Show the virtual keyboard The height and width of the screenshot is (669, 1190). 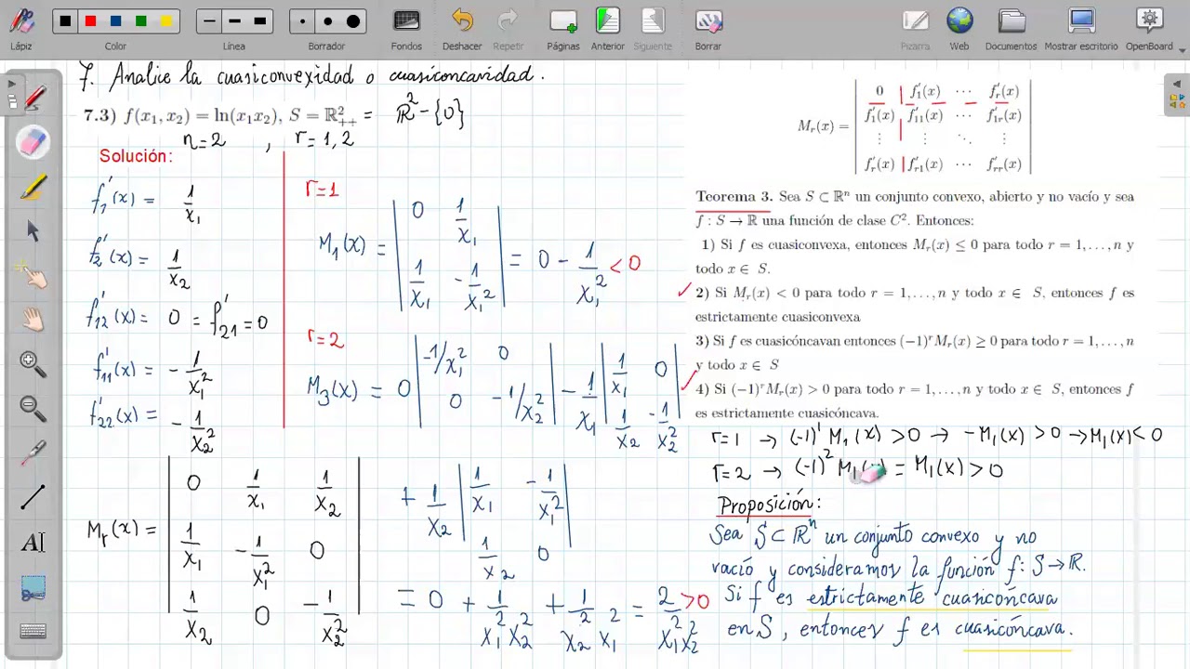click(x=33, y=632)
